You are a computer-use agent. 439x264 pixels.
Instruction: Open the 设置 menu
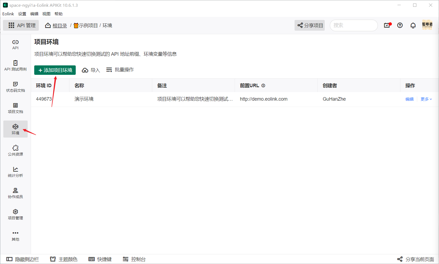(x=22, y=14)
